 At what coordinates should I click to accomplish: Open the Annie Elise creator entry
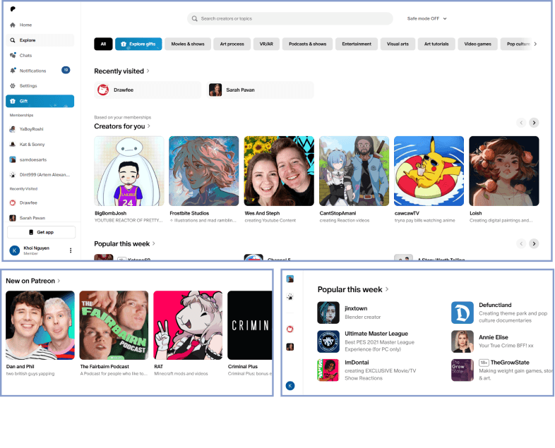tap(502, 341)
